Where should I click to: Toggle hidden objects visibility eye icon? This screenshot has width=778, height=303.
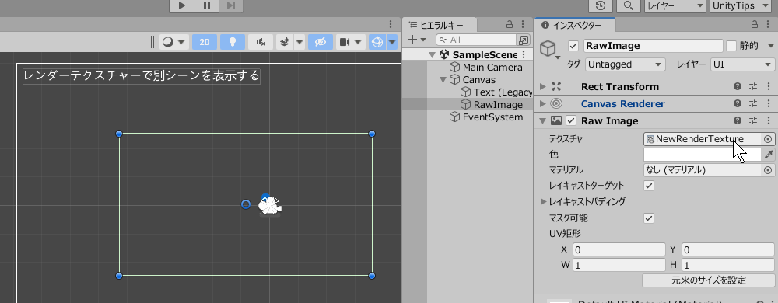(320, 42)
